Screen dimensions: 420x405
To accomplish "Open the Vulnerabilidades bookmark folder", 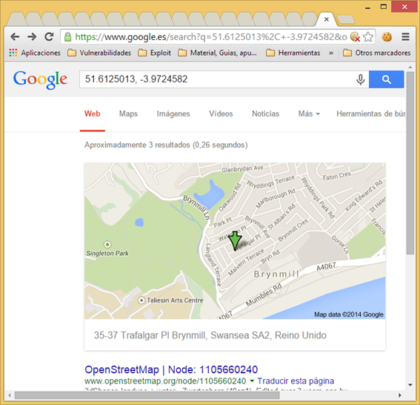I will [99, 53].
